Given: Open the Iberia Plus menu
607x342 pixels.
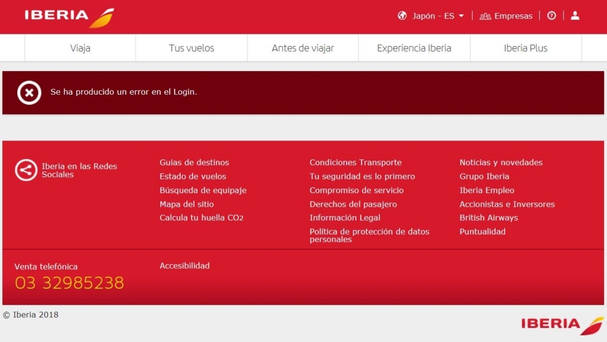Looking at the screenshot, I should pyautogui.click(x=526, y=48).
